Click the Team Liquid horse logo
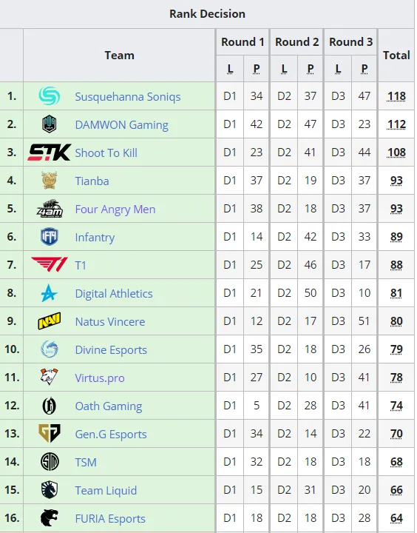Viewport: 417px width, 533px height. pyautogui.click(x=50, y=490)
